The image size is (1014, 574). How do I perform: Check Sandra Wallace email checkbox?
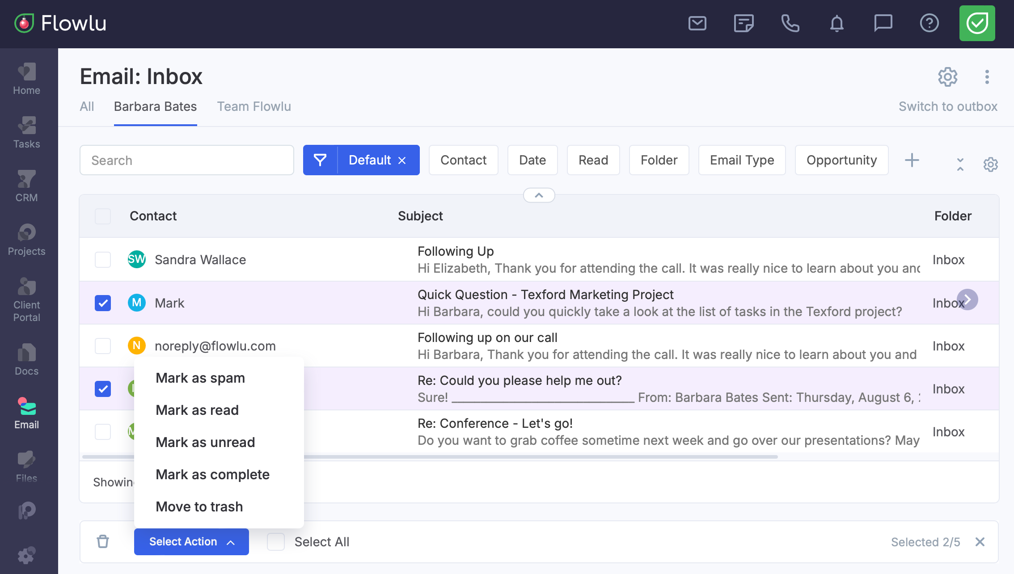[x=103, y=259]
